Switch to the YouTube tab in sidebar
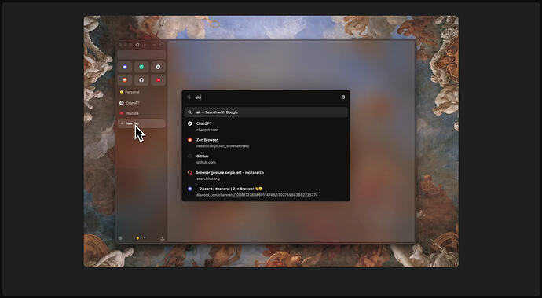The image size is (542, 298). (141, 113)
